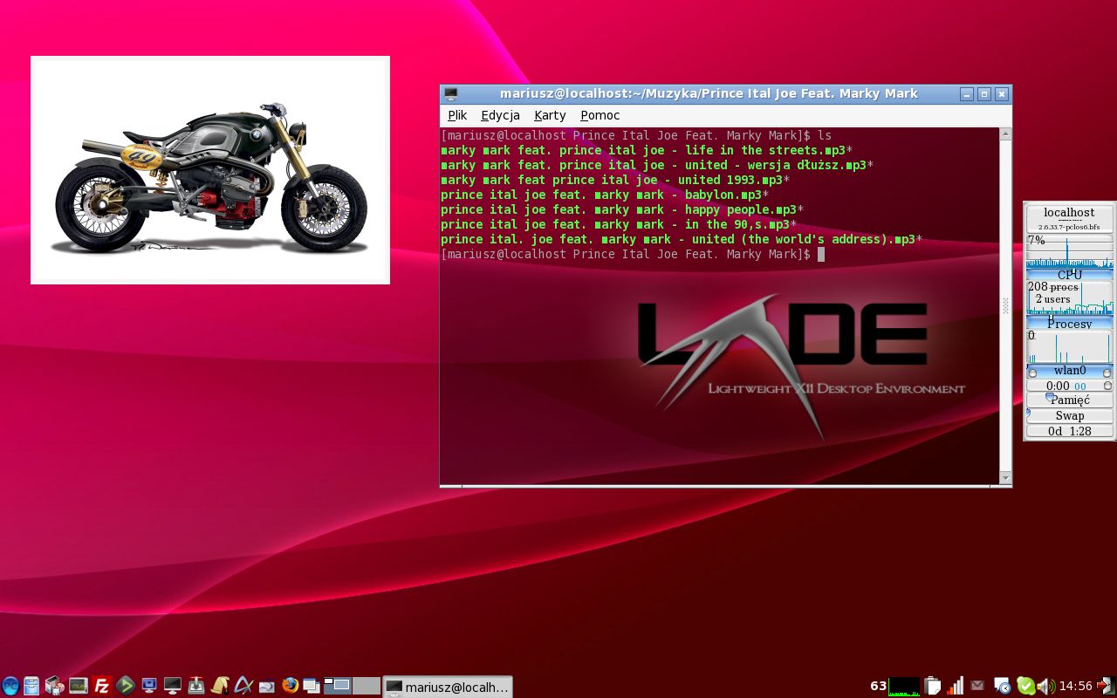Click the CPU panel button in gkrellm
1117x698 pixels.
(x=1069, y=275)
